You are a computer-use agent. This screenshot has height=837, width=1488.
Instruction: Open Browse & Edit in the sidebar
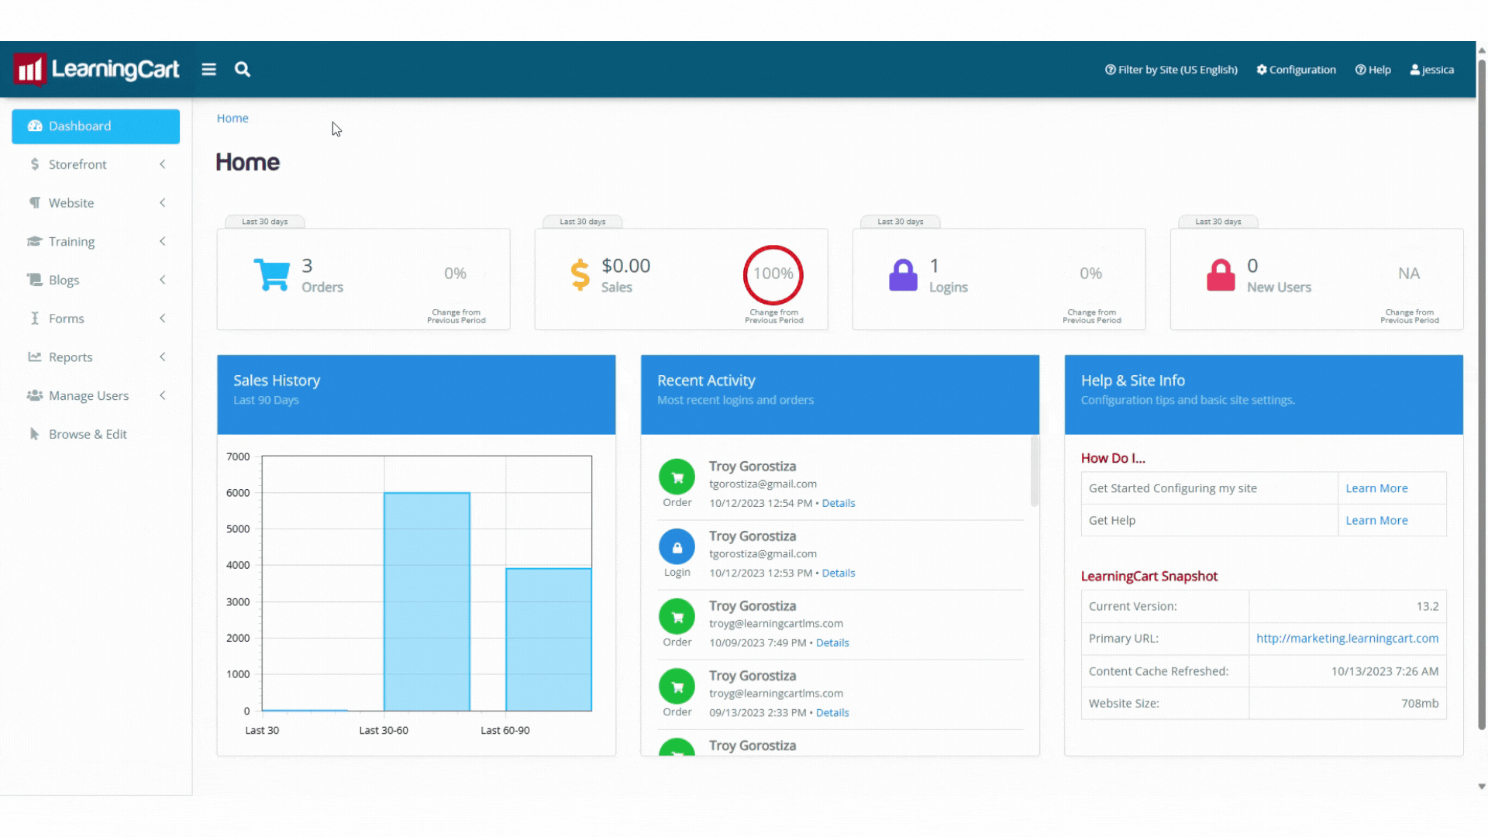[x=95, y=434]
